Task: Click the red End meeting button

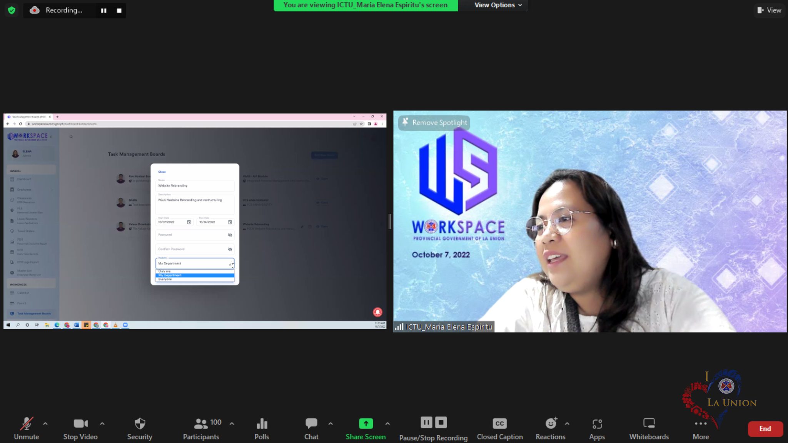Action: 765,429
